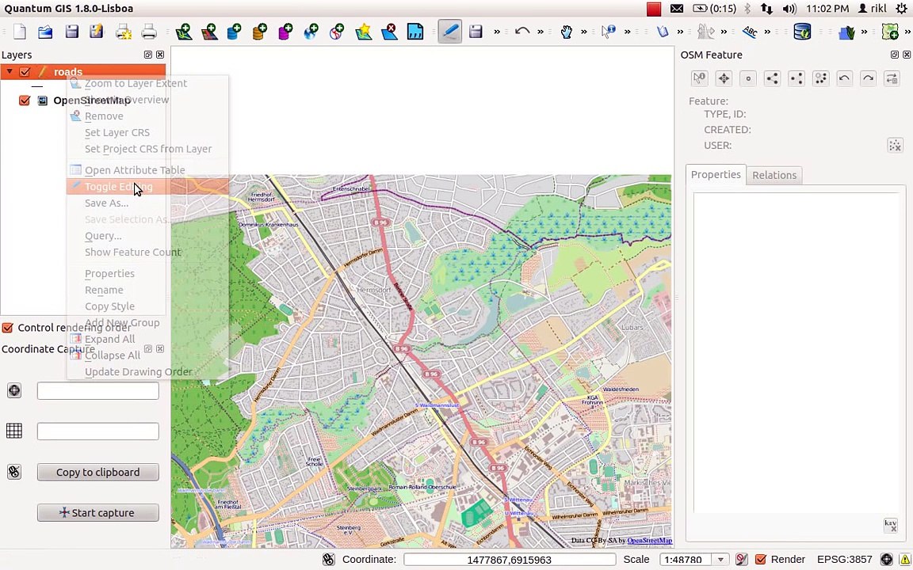
Task: Select the Identify Features tool
Action: click(609, 32)
